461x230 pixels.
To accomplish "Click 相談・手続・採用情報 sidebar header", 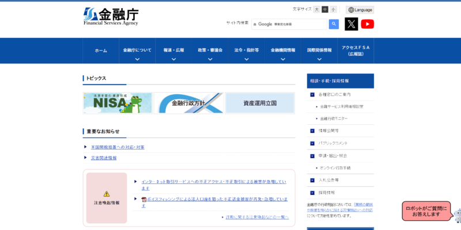I will coord(341,81).
